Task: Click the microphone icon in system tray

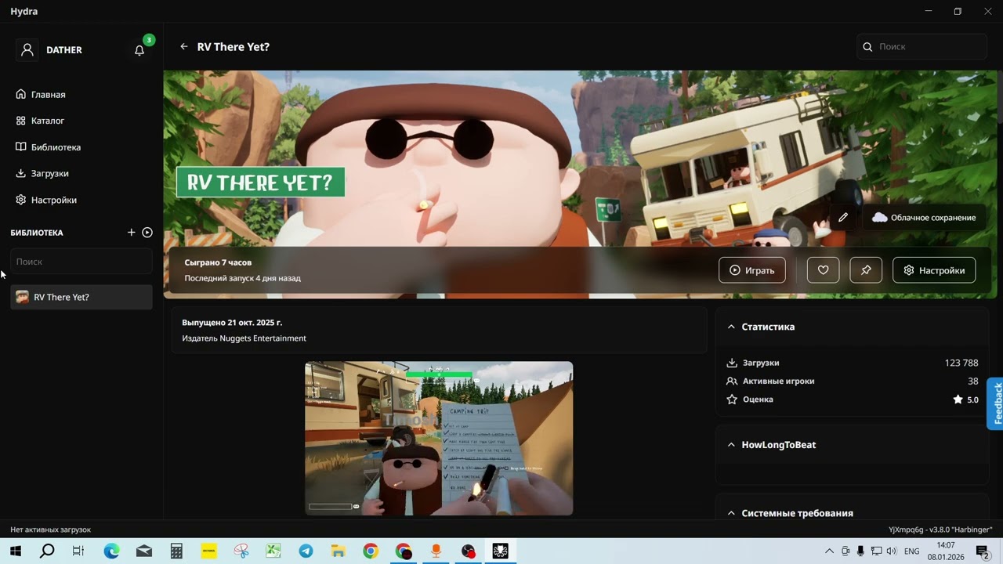Action: point(860,551)
